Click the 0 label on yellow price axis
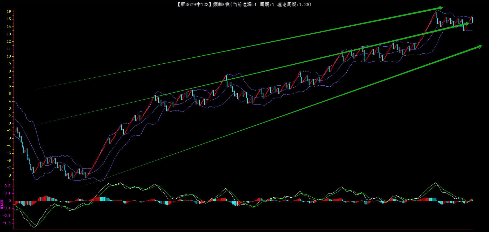This screenshot has width=489, height=232. point(10,123)
